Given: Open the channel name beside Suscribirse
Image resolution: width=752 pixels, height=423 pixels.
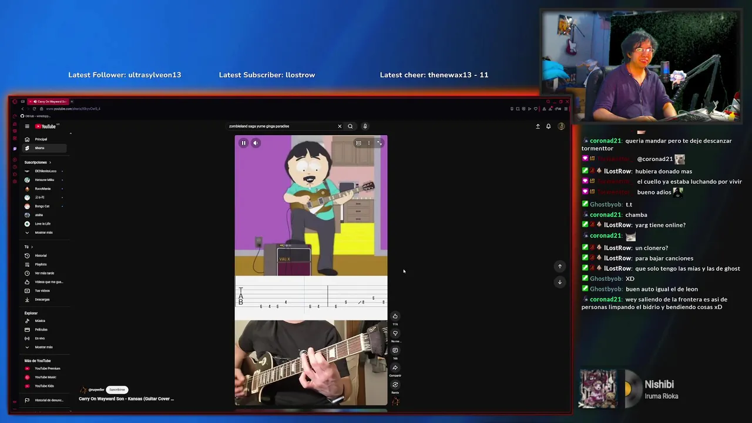Looking at the screenshot, I should point(96,390).
